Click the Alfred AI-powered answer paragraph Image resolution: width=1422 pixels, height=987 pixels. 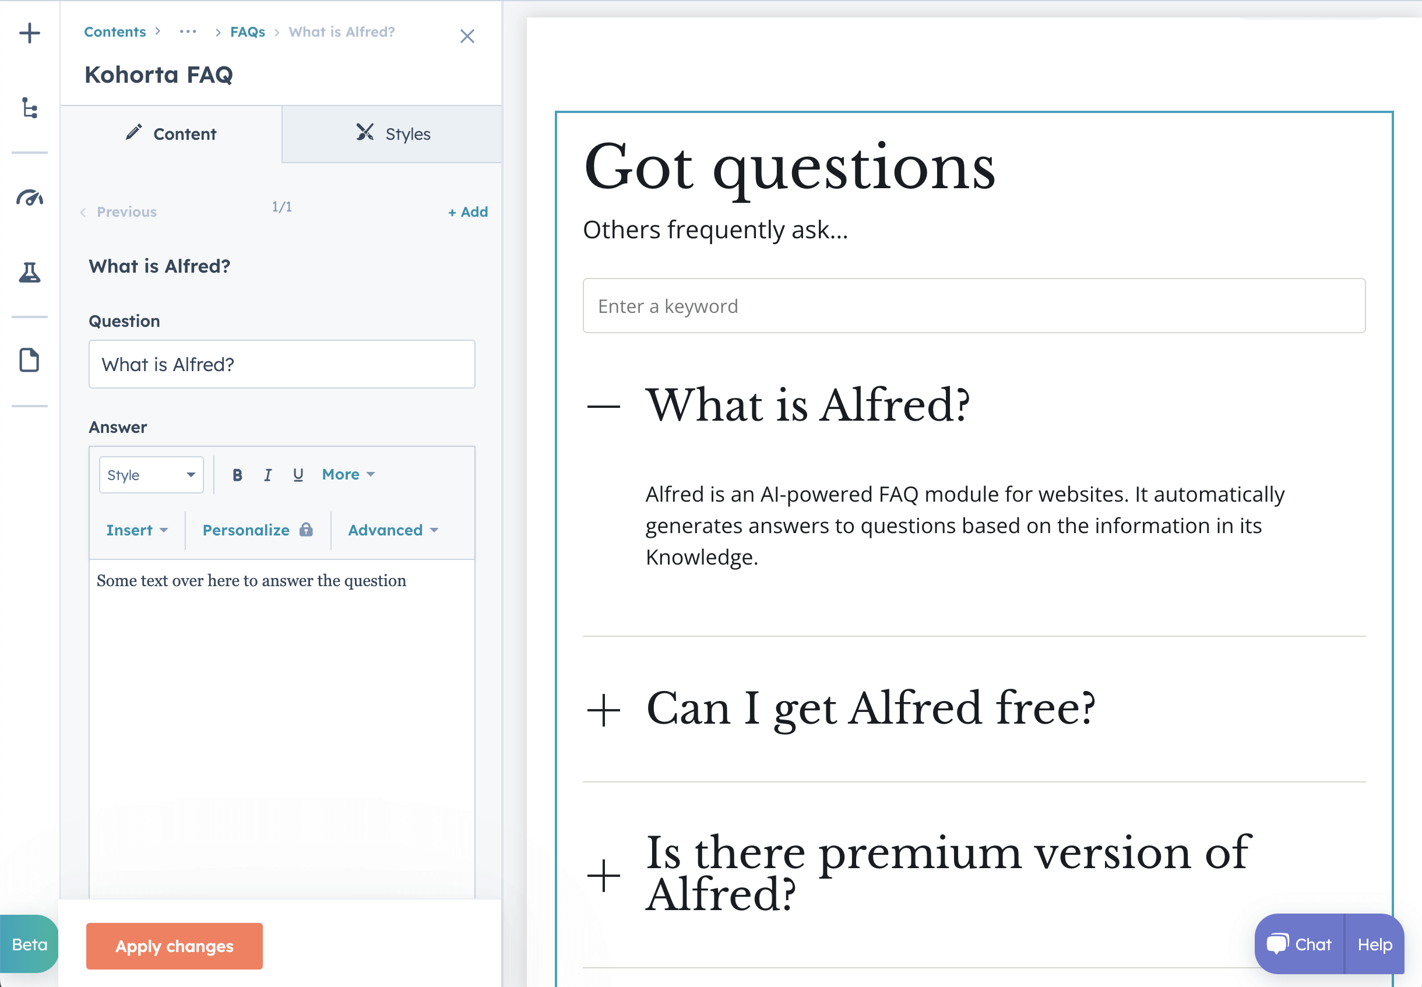[x=965, y=526]
